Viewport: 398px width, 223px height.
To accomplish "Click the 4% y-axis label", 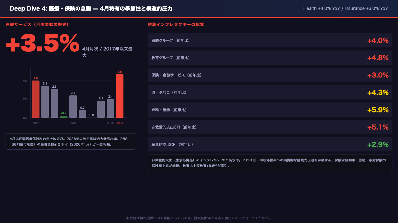I will [x=25, y=81].
